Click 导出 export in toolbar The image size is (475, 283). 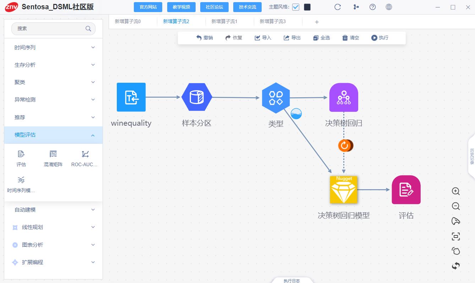[292, 38]
